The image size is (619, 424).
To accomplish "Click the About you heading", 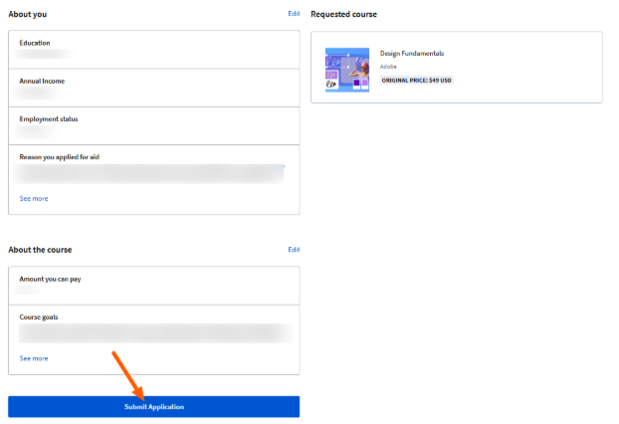I will click(28, 14).
